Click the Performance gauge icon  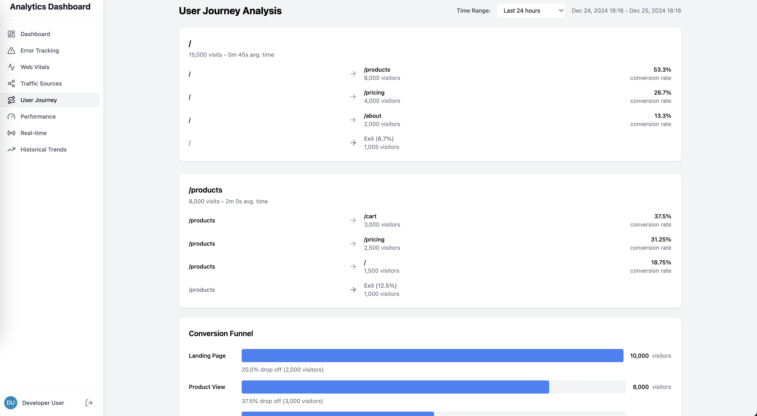pyautogui.click(x=11, y=117)
